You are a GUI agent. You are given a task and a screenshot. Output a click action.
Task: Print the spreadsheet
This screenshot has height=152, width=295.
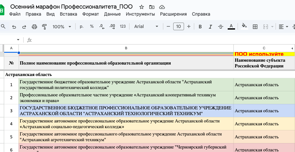click(34, 27)
